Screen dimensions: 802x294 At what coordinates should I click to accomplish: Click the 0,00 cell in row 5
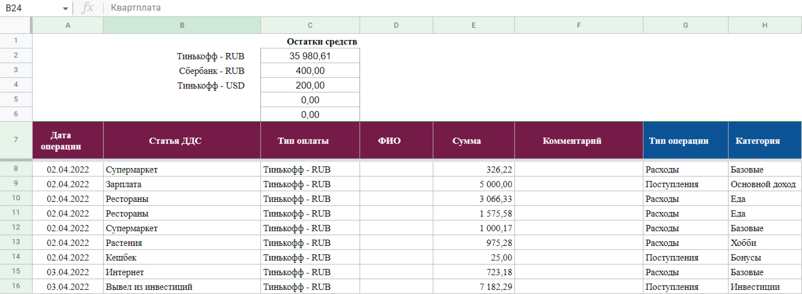pos(310,100)
